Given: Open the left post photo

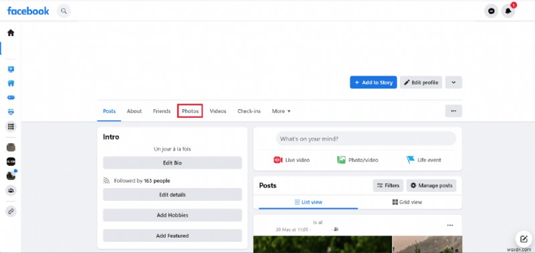Looking at the screenshot, I should pyautogui.click(x=322, y=244).
